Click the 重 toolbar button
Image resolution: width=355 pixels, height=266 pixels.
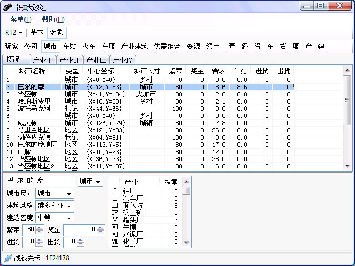coord(232,47)
